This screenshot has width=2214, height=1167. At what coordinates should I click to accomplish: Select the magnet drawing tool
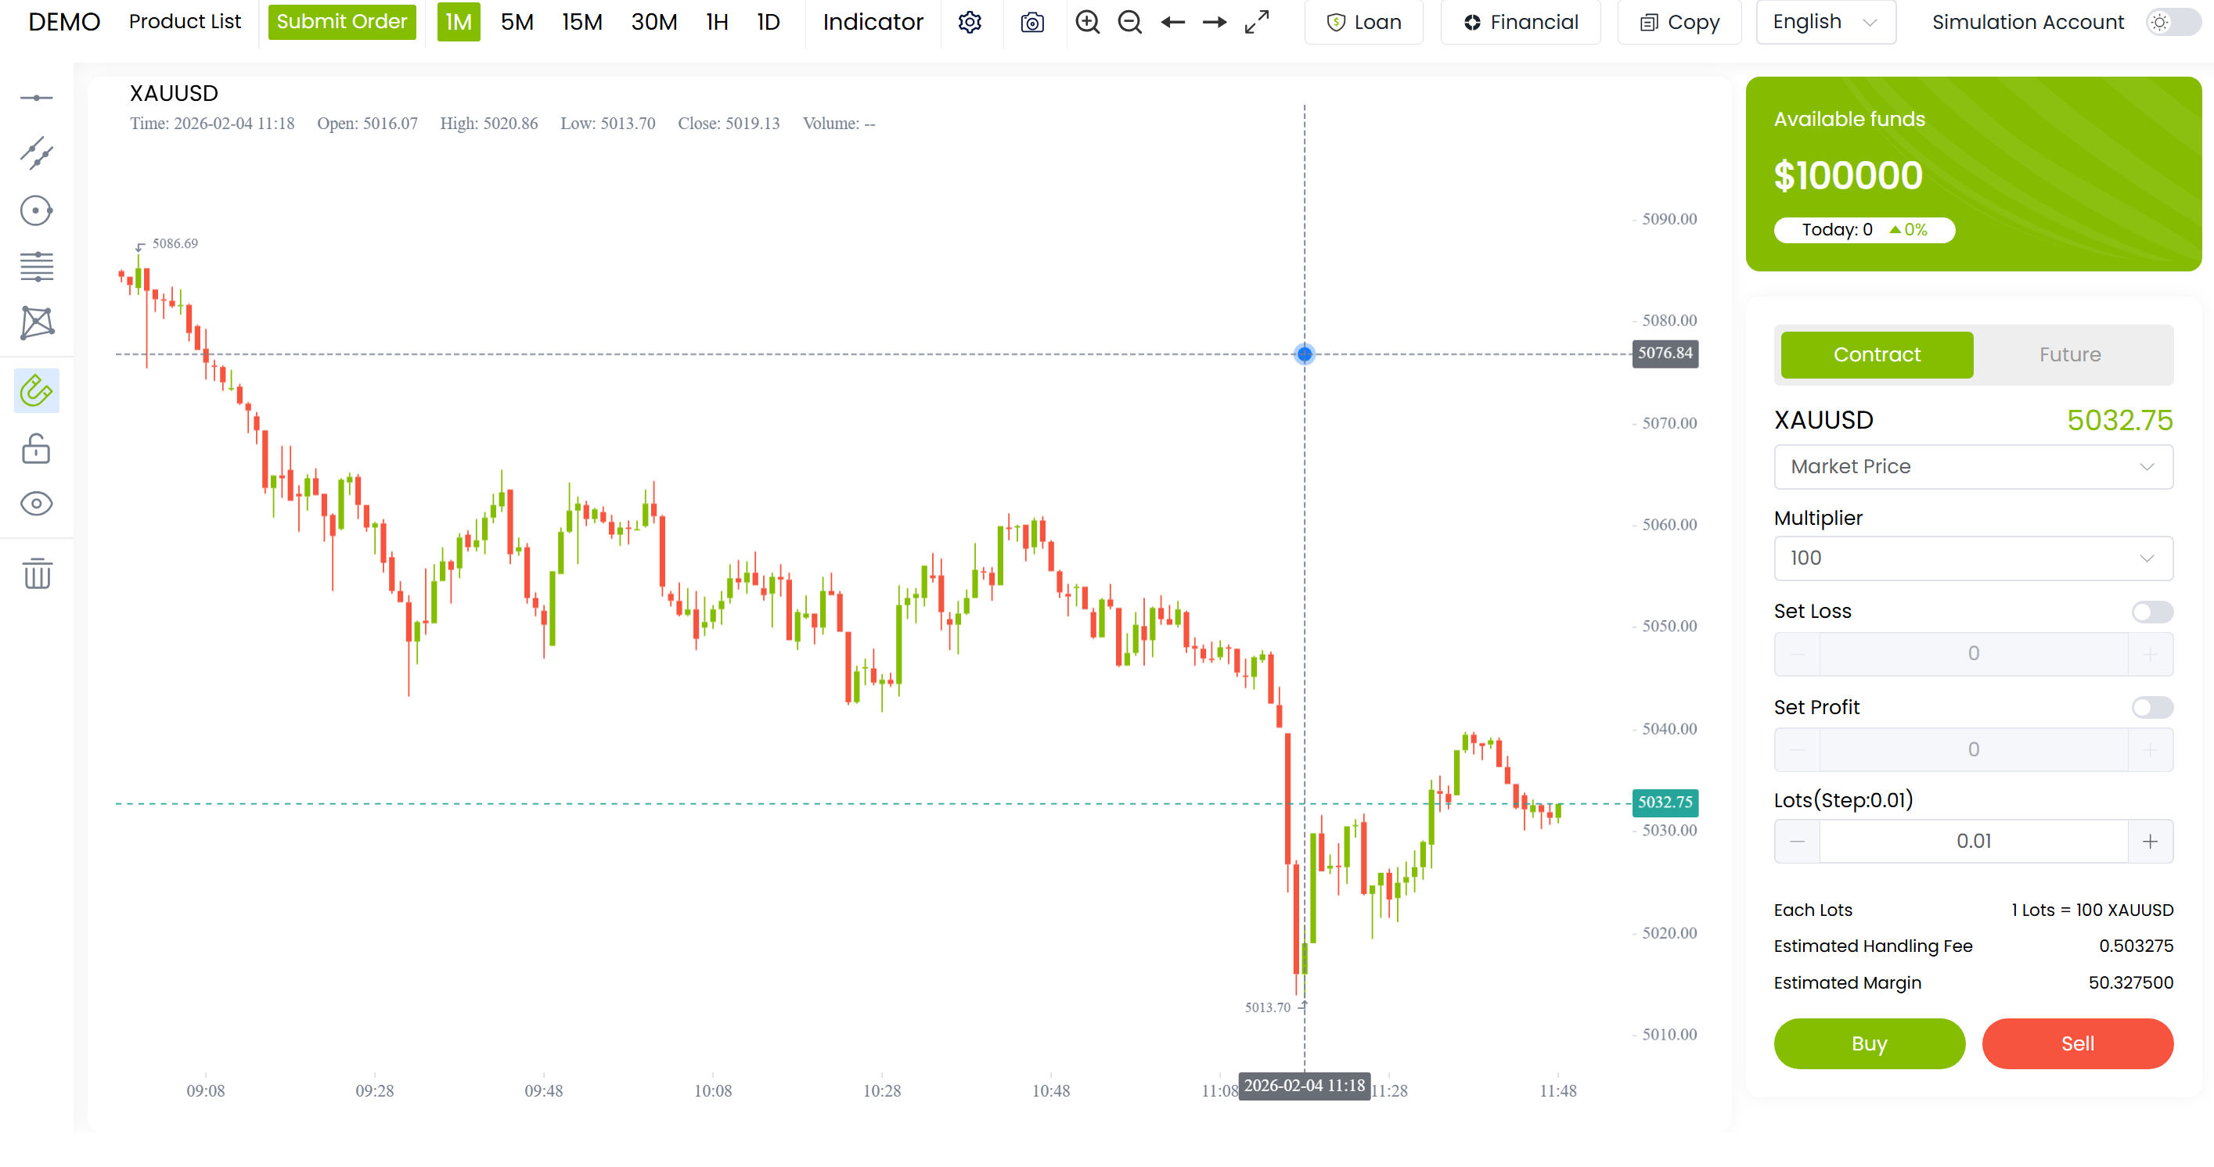pyautogui.click(x=37, y=391)
